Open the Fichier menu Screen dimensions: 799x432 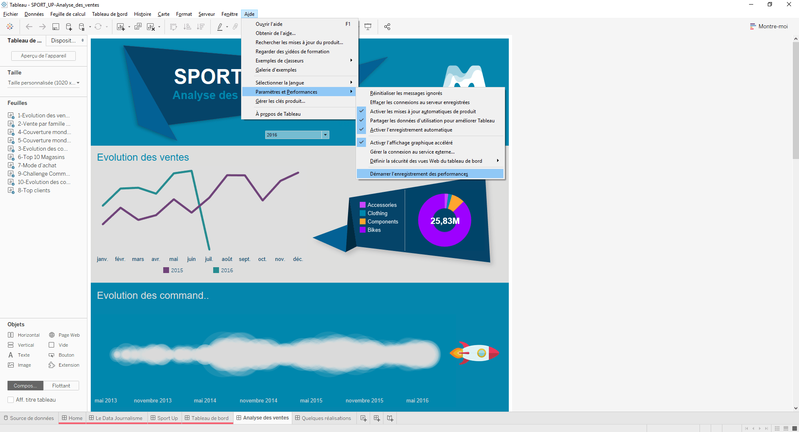[10, 14]
